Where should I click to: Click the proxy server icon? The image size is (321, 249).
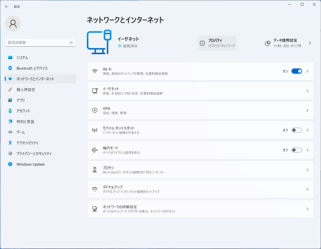pyautogui.click(x=95, y=170)
